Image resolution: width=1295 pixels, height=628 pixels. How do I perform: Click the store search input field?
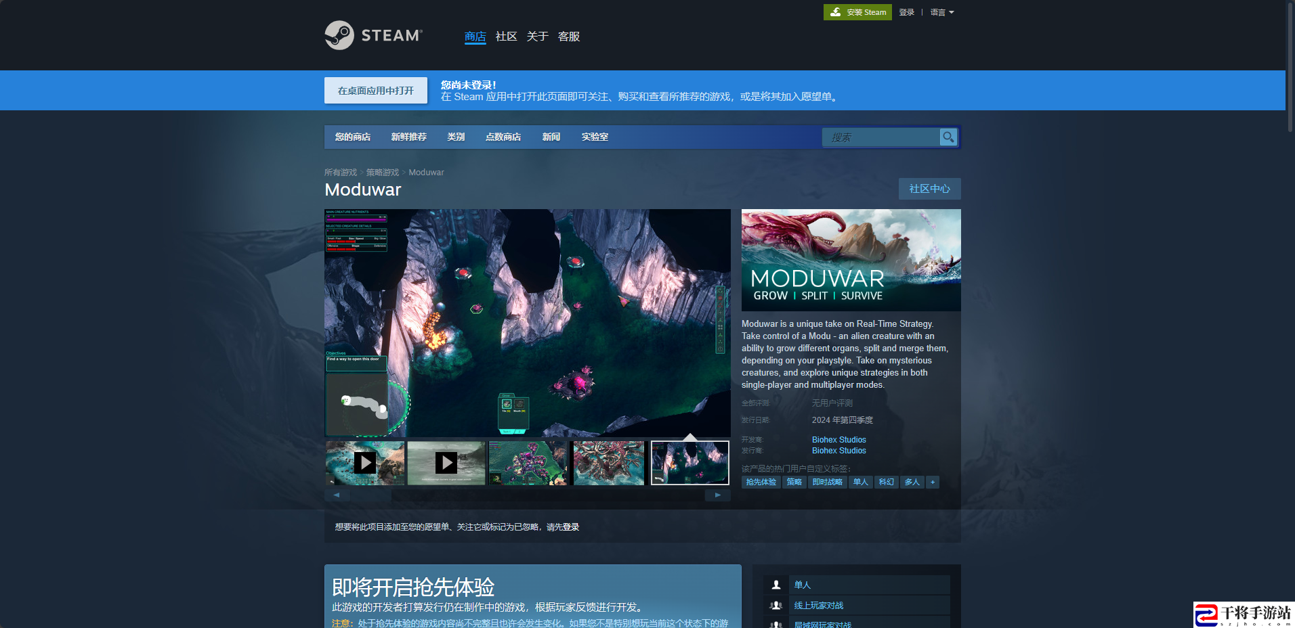[x=881, y=137]
